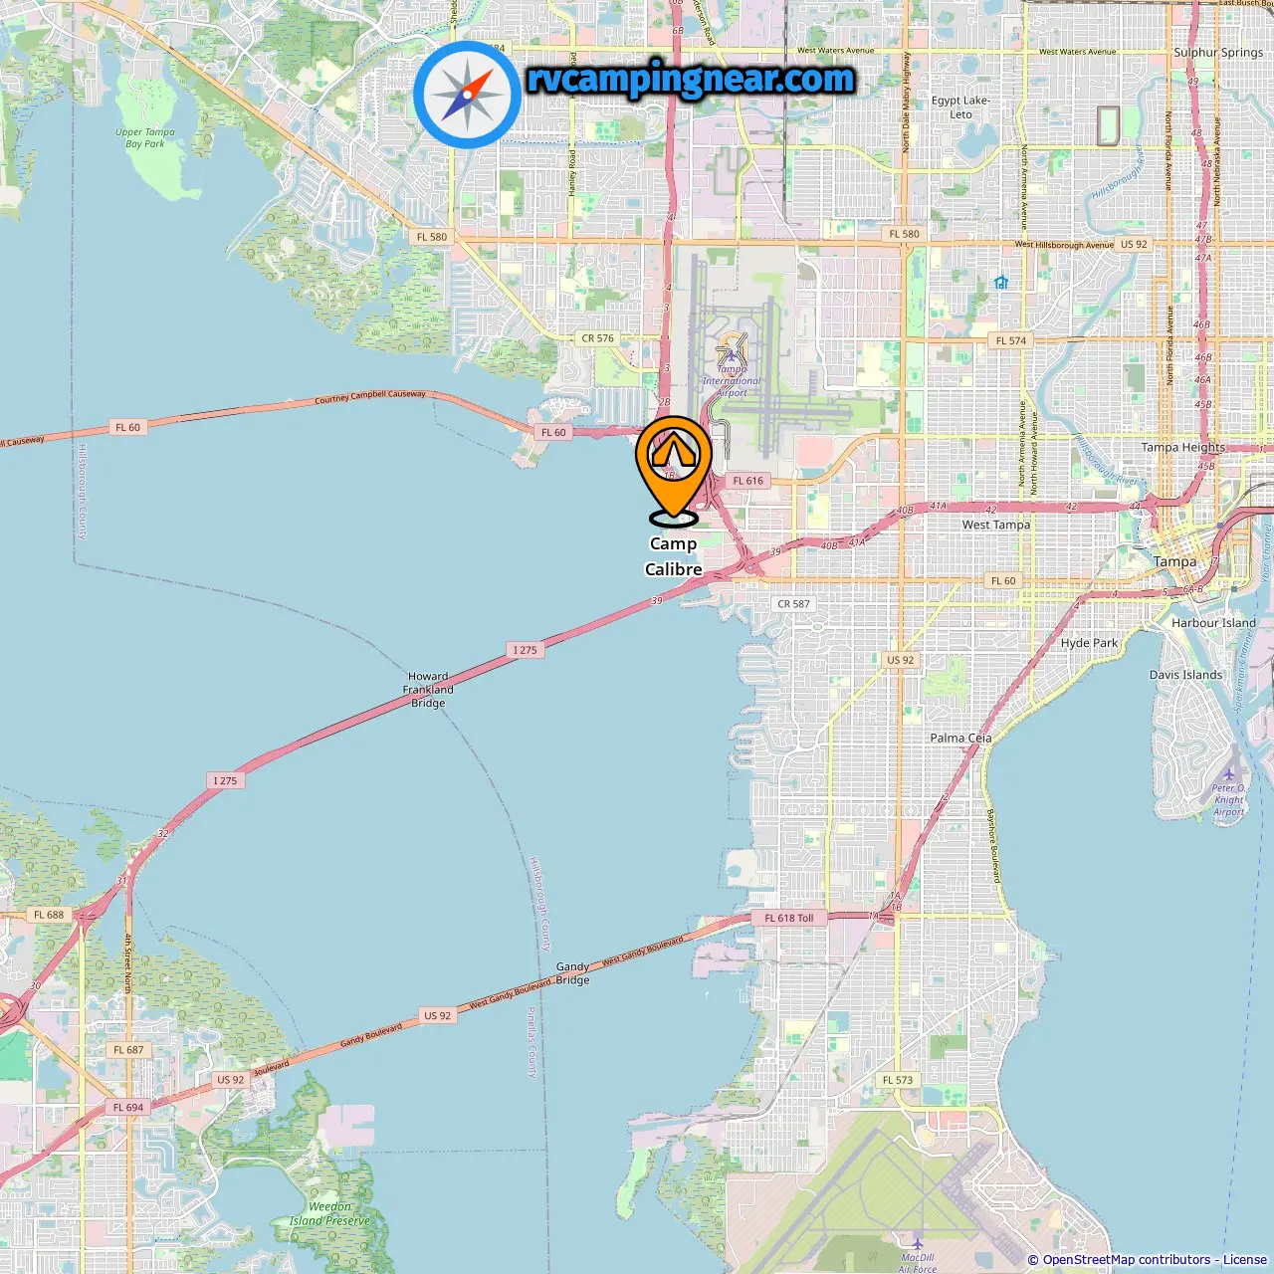
Task: Click the Tampa International Airport plane icon
Action: tap(732, 354)
